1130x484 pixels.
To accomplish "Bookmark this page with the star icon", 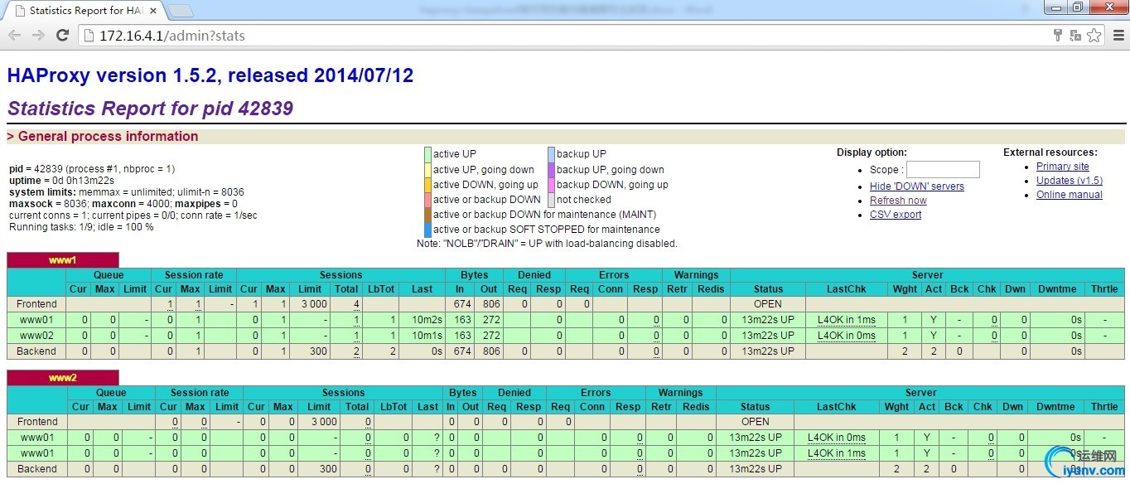I will click(x=1094, y=35).
